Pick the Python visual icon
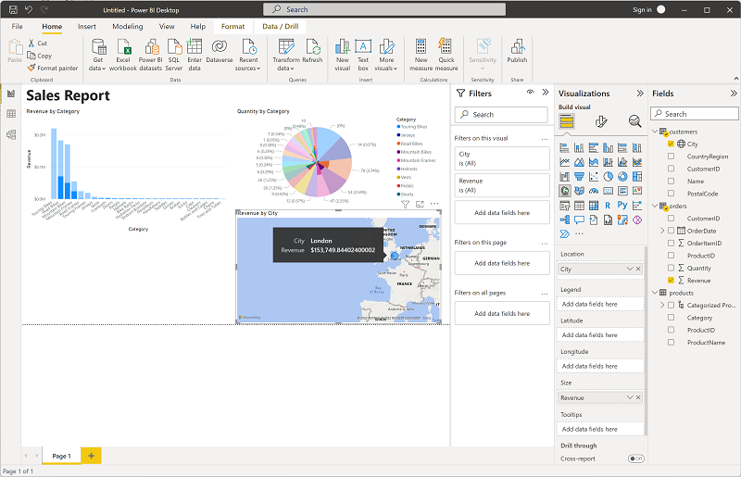This screenshot has height=477, width=741. (x=622, y=206)
